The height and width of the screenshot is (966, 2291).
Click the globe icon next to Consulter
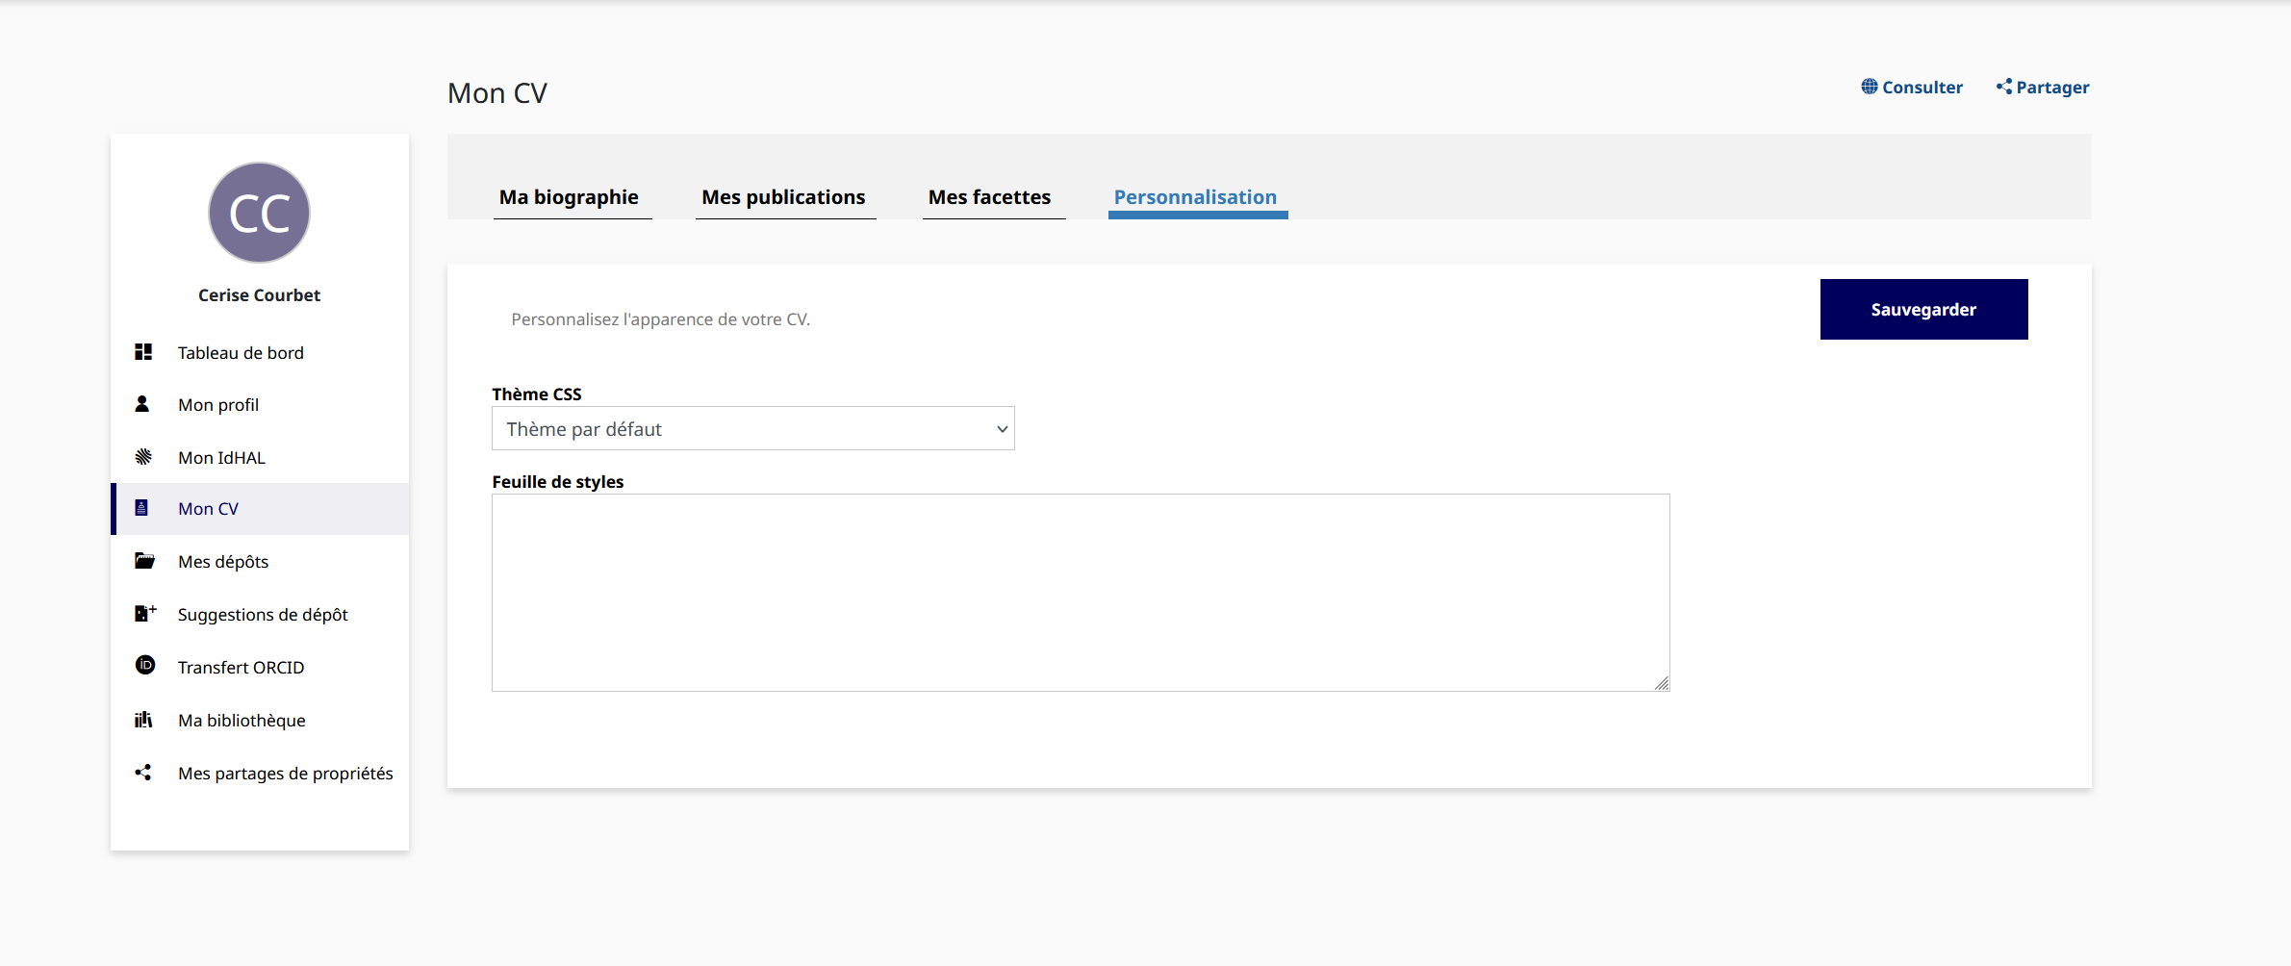1870,87
